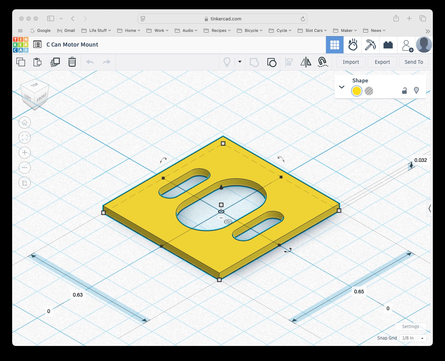Click the Send To button

coord(414,62)
